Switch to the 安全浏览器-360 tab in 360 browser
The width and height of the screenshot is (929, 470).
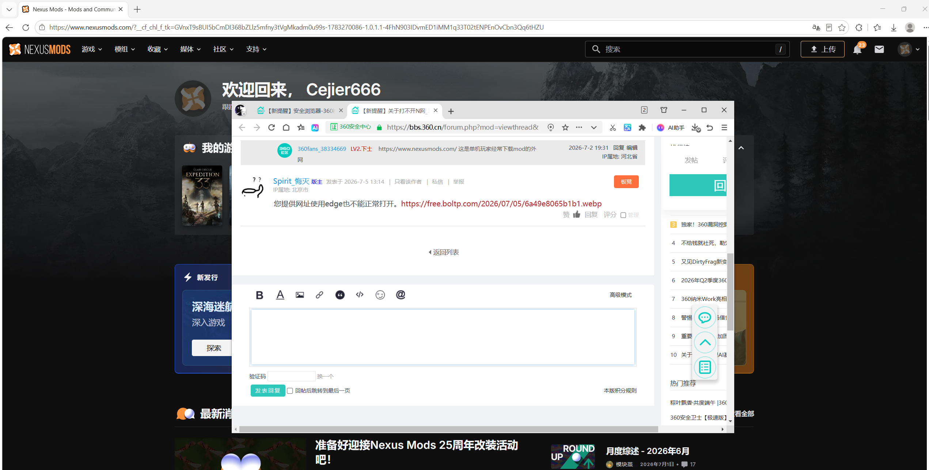coord(300,111)
